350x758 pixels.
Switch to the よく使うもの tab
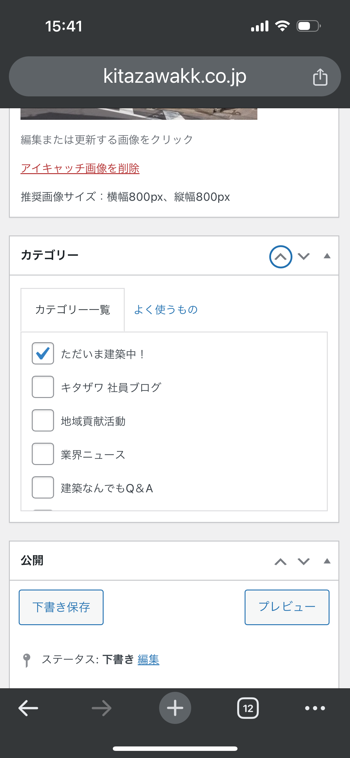tap(166, 310)
